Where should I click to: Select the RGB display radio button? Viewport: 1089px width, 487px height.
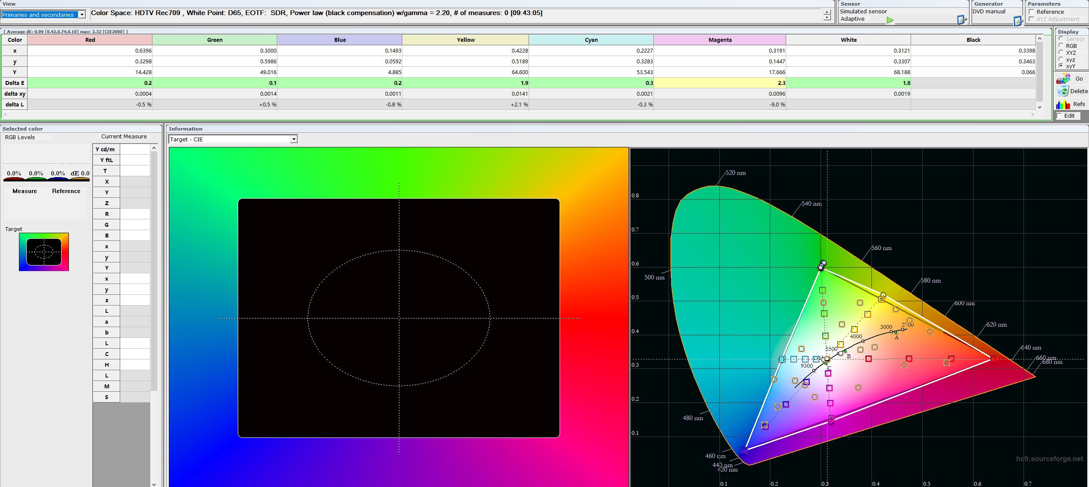pyautogui.click(x=1061, y=45)
